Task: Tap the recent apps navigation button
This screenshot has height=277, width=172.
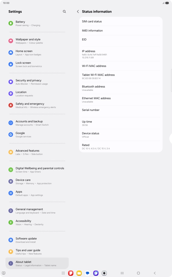Action: click(x=122, y=273)
